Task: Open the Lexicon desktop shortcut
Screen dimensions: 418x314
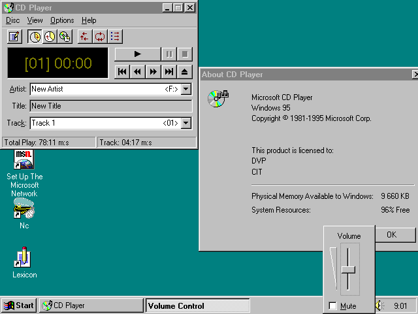Action: [x=24, y=260]
